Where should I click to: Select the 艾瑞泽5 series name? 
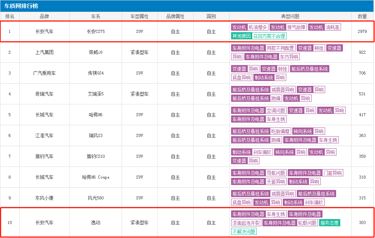click(x=96, y=94)
